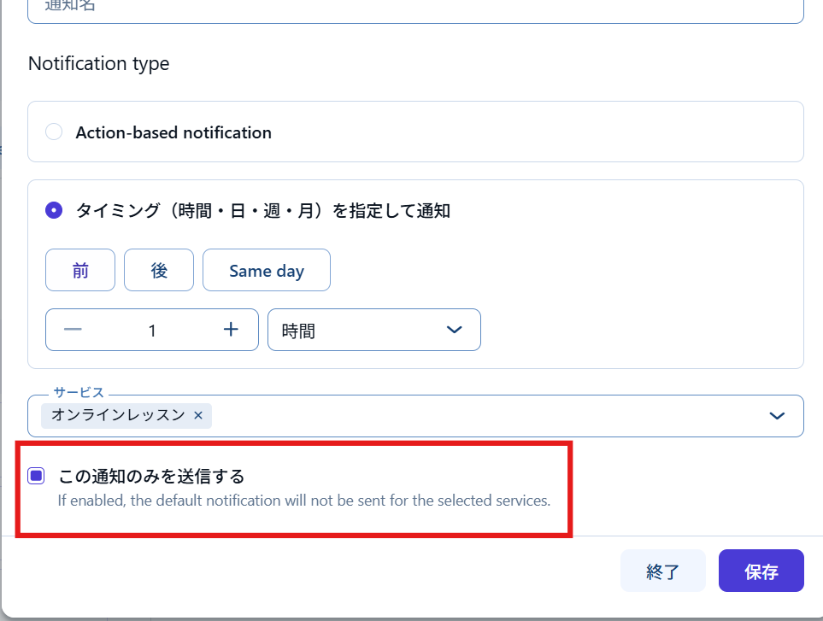823x621 pixels.
Task: Choose the 前 timing option
Action: tap(80, 271)
